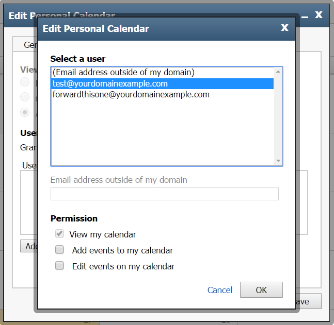Image resolution: width=334 pixels, height=325 pixels.
Task: Check "Edit events on my calendar"
Action: click(x=60, y=266)
